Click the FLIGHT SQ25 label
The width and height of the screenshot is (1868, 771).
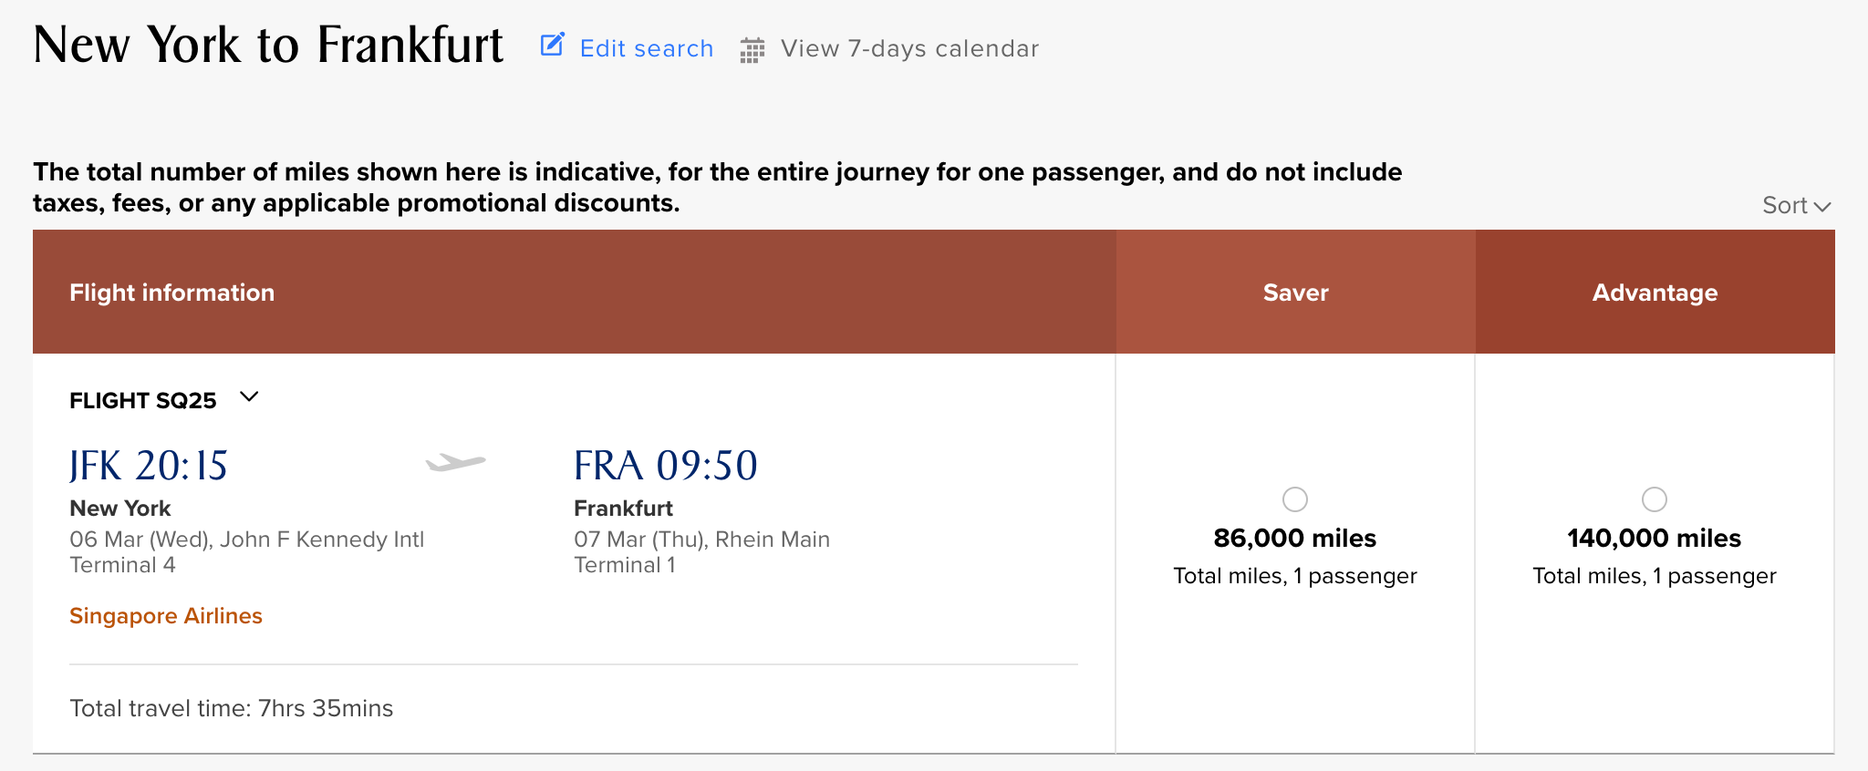pyautogui.click(x=143, y=401)
